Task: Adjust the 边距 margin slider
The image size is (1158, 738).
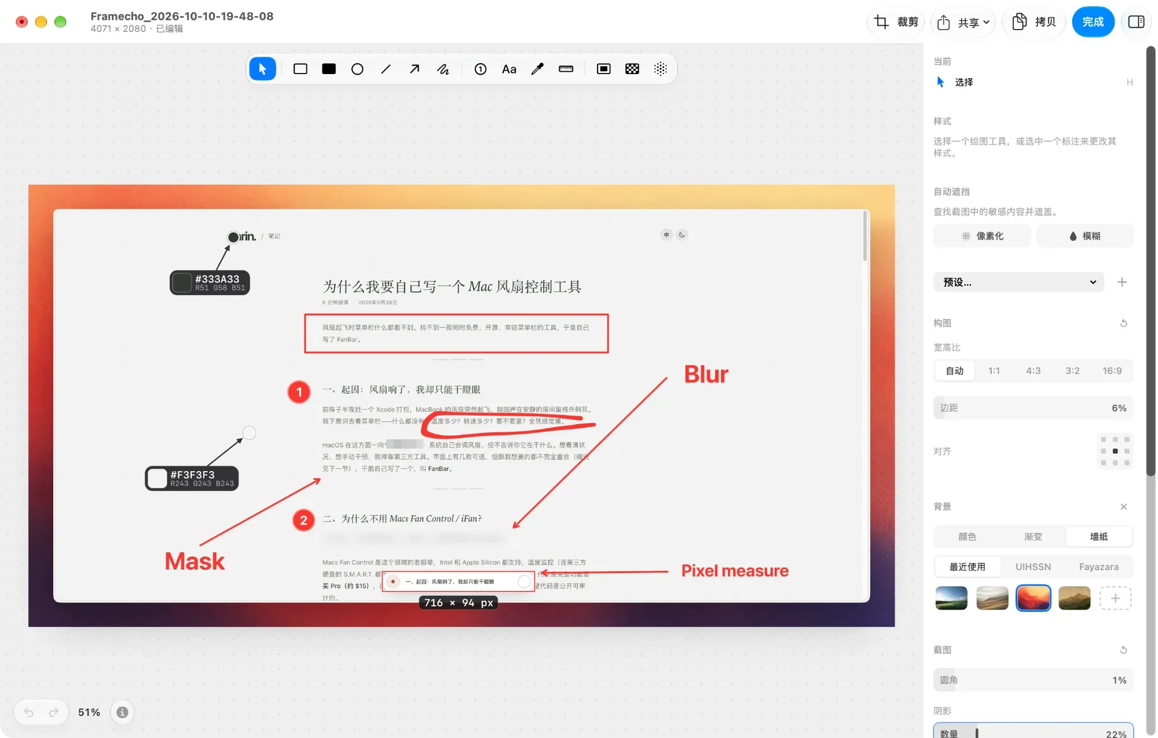Action: point(1034,407)
